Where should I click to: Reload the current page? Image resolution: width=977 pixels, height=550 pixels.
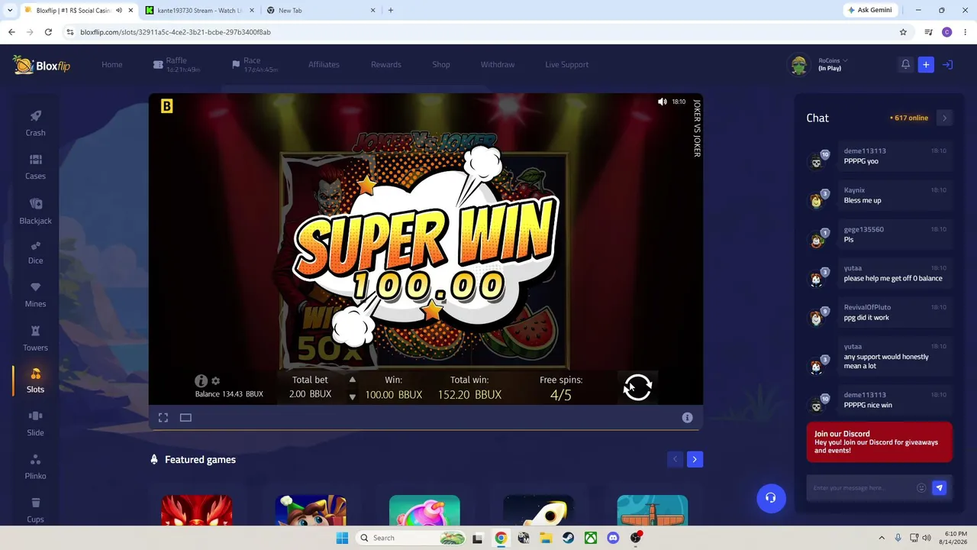48,32
